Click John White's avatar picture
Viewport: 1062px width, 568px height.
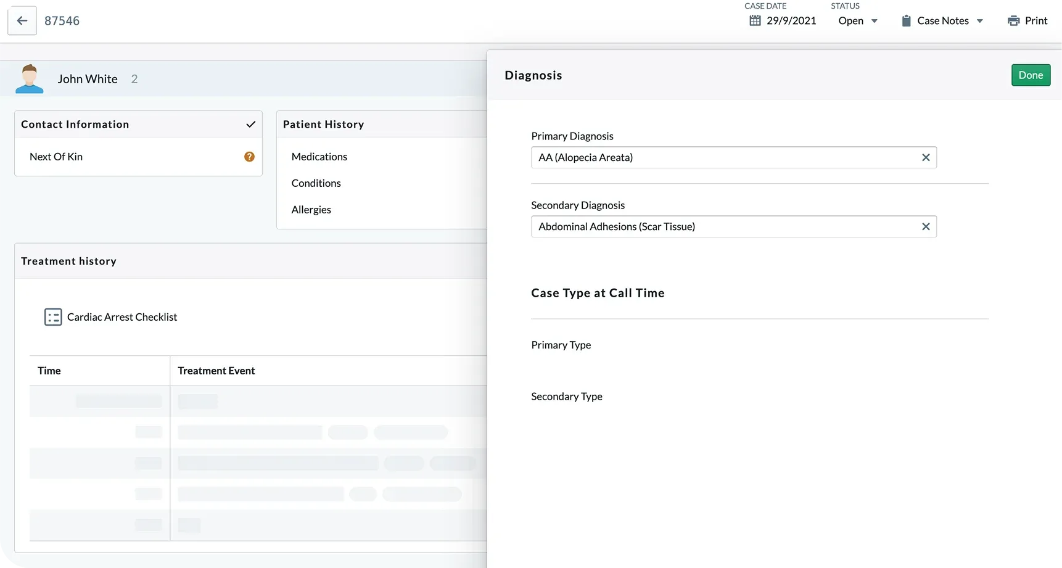[30, 79]
